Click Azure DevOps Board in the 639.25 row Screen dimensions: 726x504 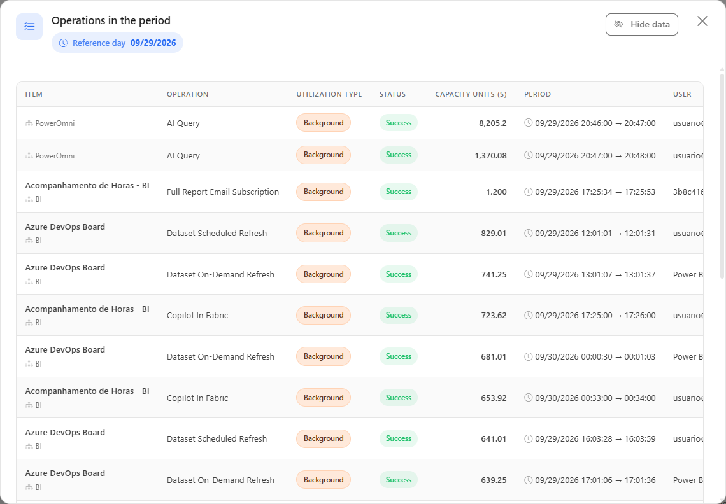point(65,473)
